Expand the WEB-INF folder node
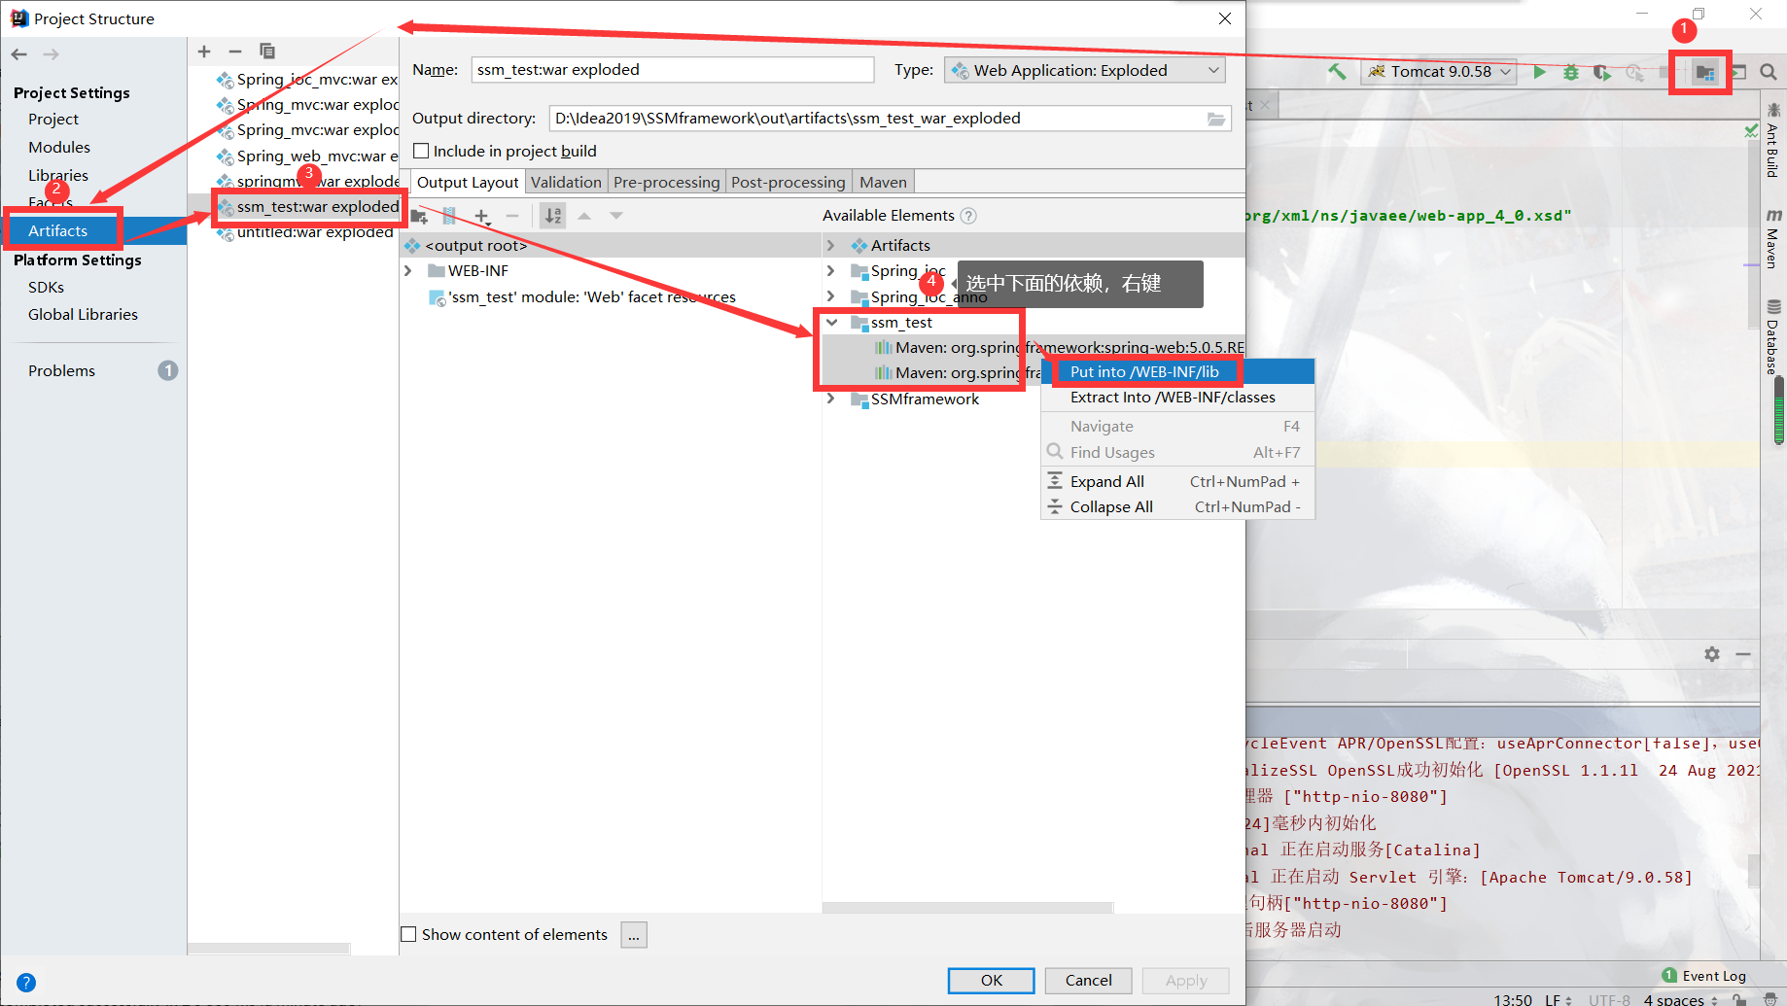Screen dimensions: 1787x1006 [x=408, y=271]
